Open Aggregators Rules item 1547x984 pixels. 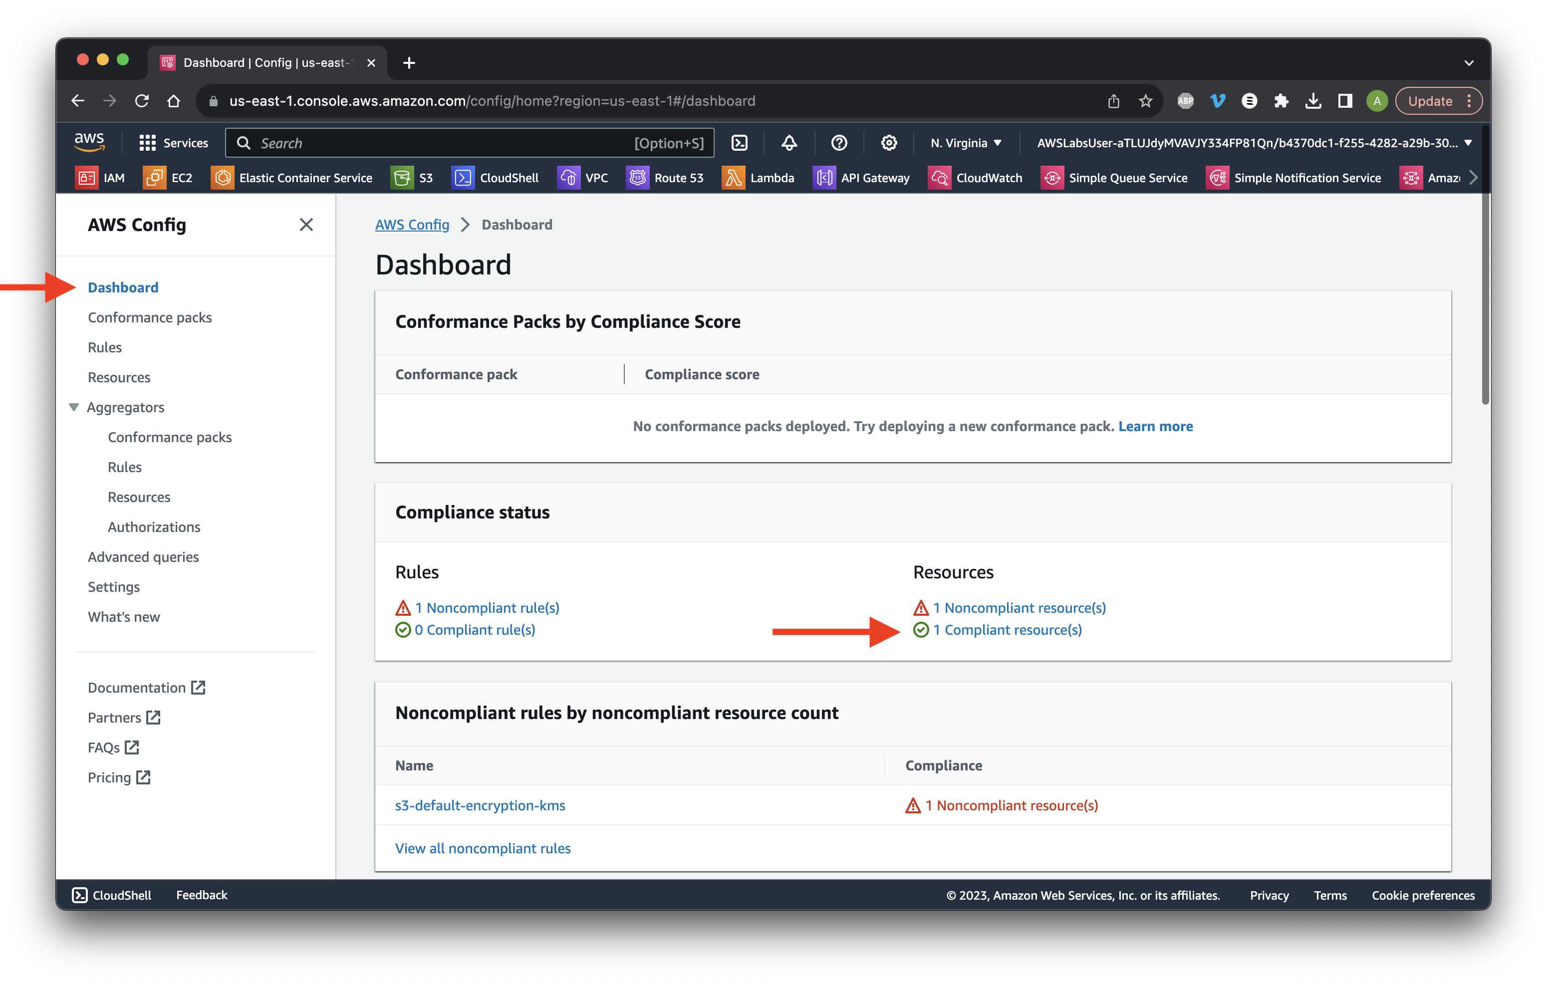(x=125, y=467)
